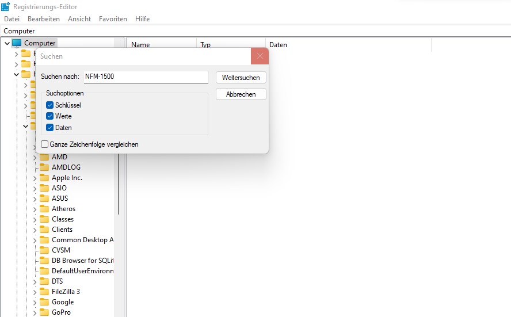Select the Clients key label
Viewport: 511px width, 317px height.
click(x=62, y=230)
